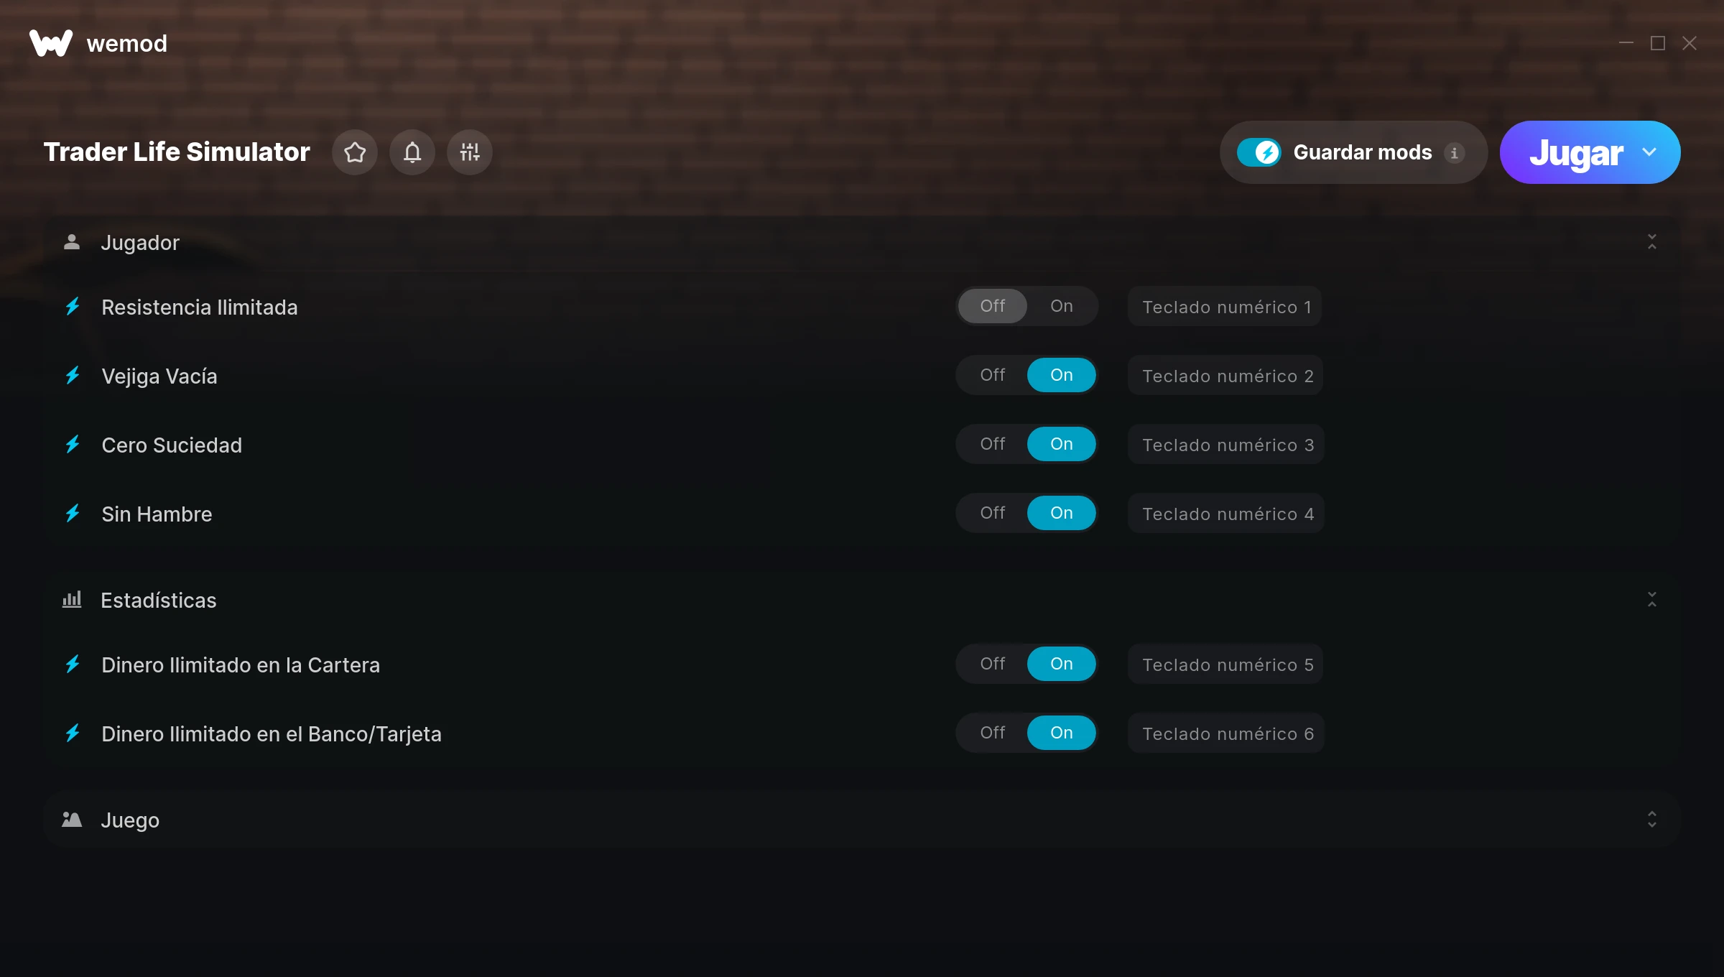
Task: Click the Jugar button
Action: pos(1576,152)
